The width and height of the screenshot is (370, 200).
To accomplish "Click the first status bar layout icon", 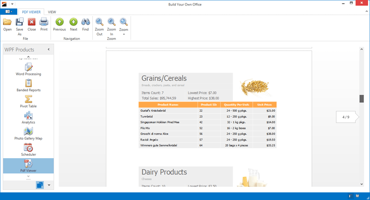I will [x=350, y=196].
